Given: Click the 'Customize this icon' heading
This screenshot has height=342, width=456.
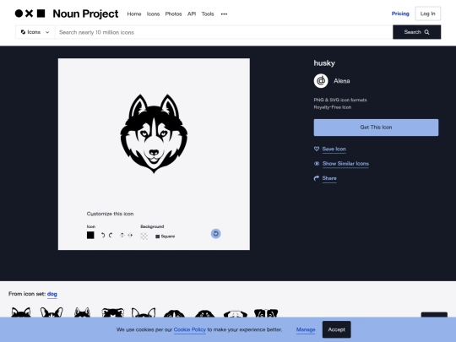Looking at the screenshot, I should click(x=111, y=214).
